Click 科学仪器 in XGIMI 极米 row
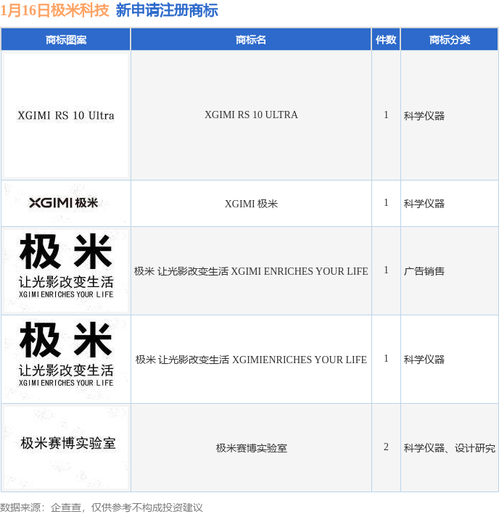This screenshot has width=499, height=514. [424, 204]
